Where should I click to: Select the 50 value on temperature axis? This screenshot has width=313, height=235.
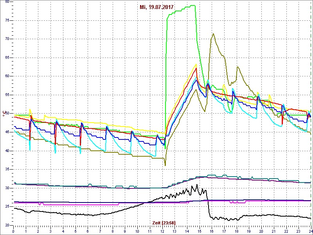pyautogui.click(x=6, y=114)
